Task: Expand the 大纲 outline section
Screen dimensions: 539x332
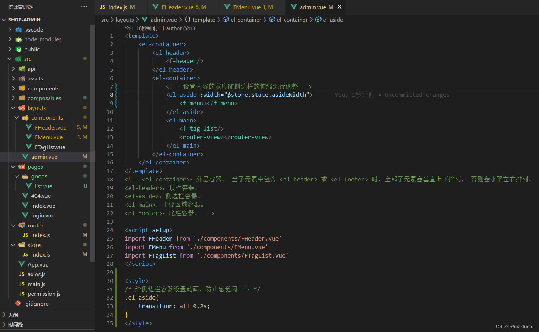Action: coord(4,315)
